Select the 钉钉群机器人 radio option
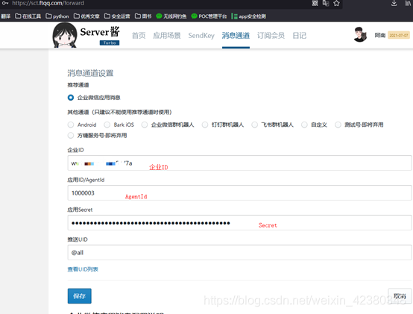The width and height of the screenshot is (413, 314). pos(205,125)
